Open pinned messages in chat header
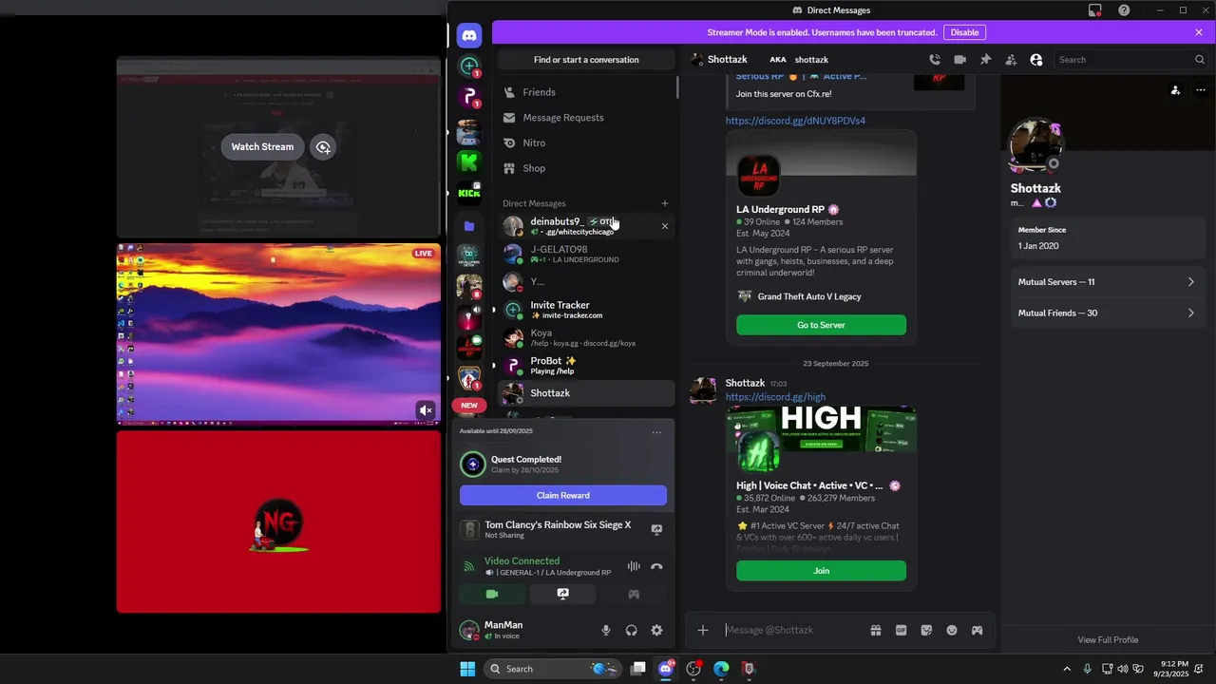The image size is (1216, 684). pos(985,60)
